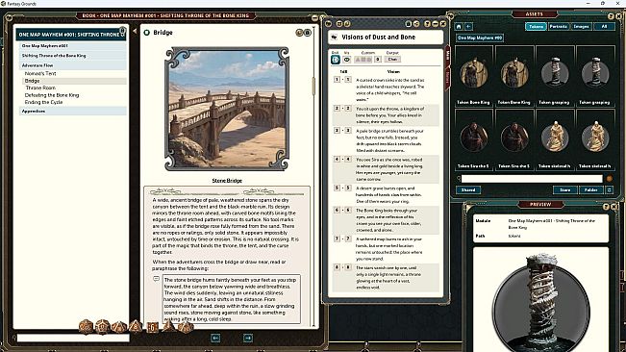Click the book search field at bottom left
The height and width of the screenshot is (352, 626).
click(x=73, y=338)
